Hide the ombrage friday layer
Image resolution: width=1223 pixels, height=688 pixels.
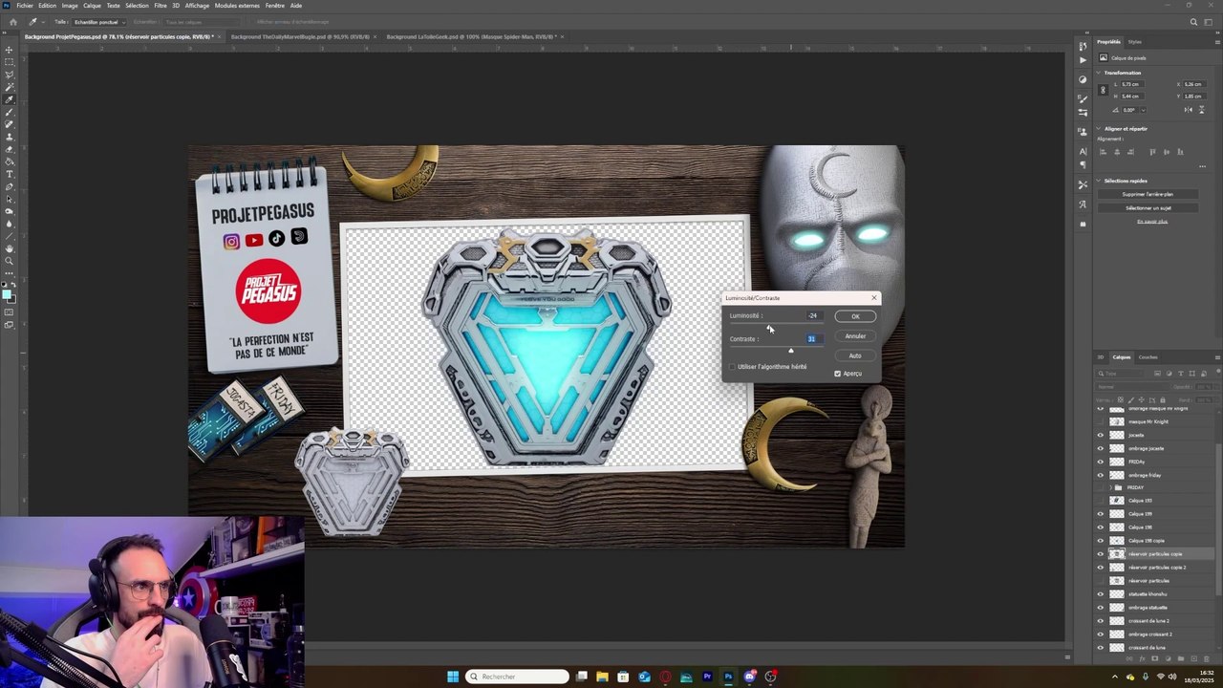pyautogui.click(x=1100, y=475)
